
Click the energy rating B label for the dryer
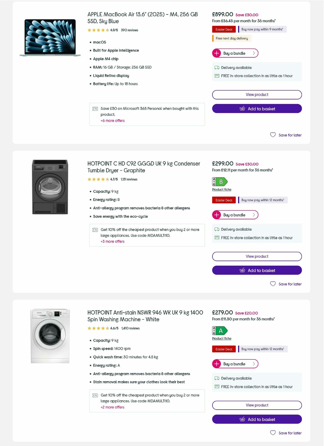point(220,181)
